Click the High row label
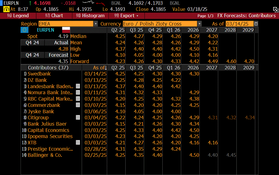279x175 pixels. (x=76, y=49)
